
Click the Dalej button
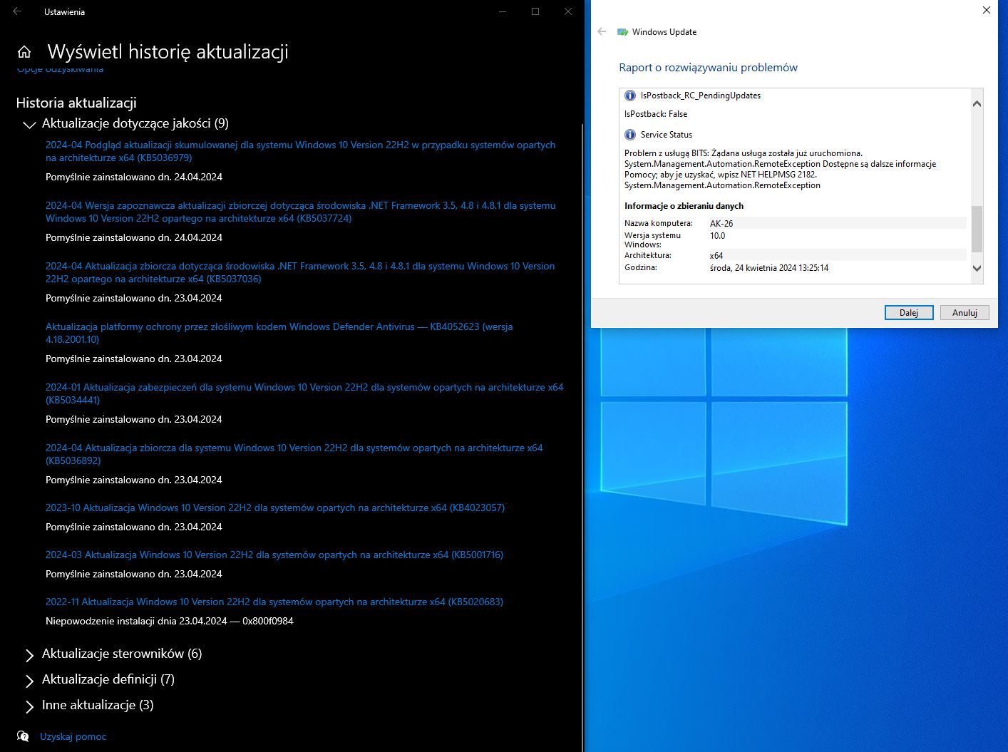coord(908,312)
